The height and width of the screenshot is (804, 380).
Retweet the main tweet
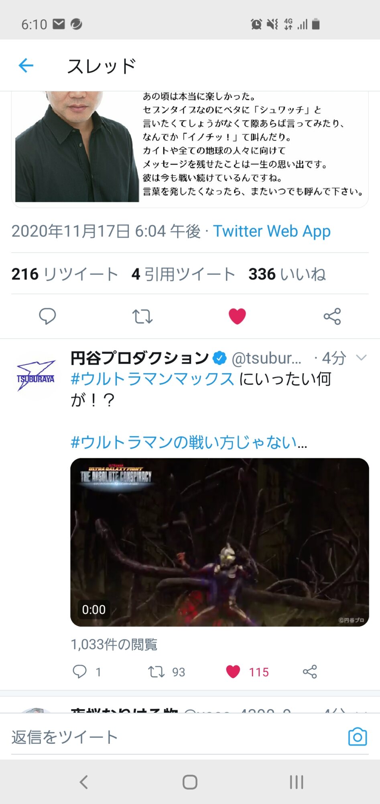click(142, 316)
